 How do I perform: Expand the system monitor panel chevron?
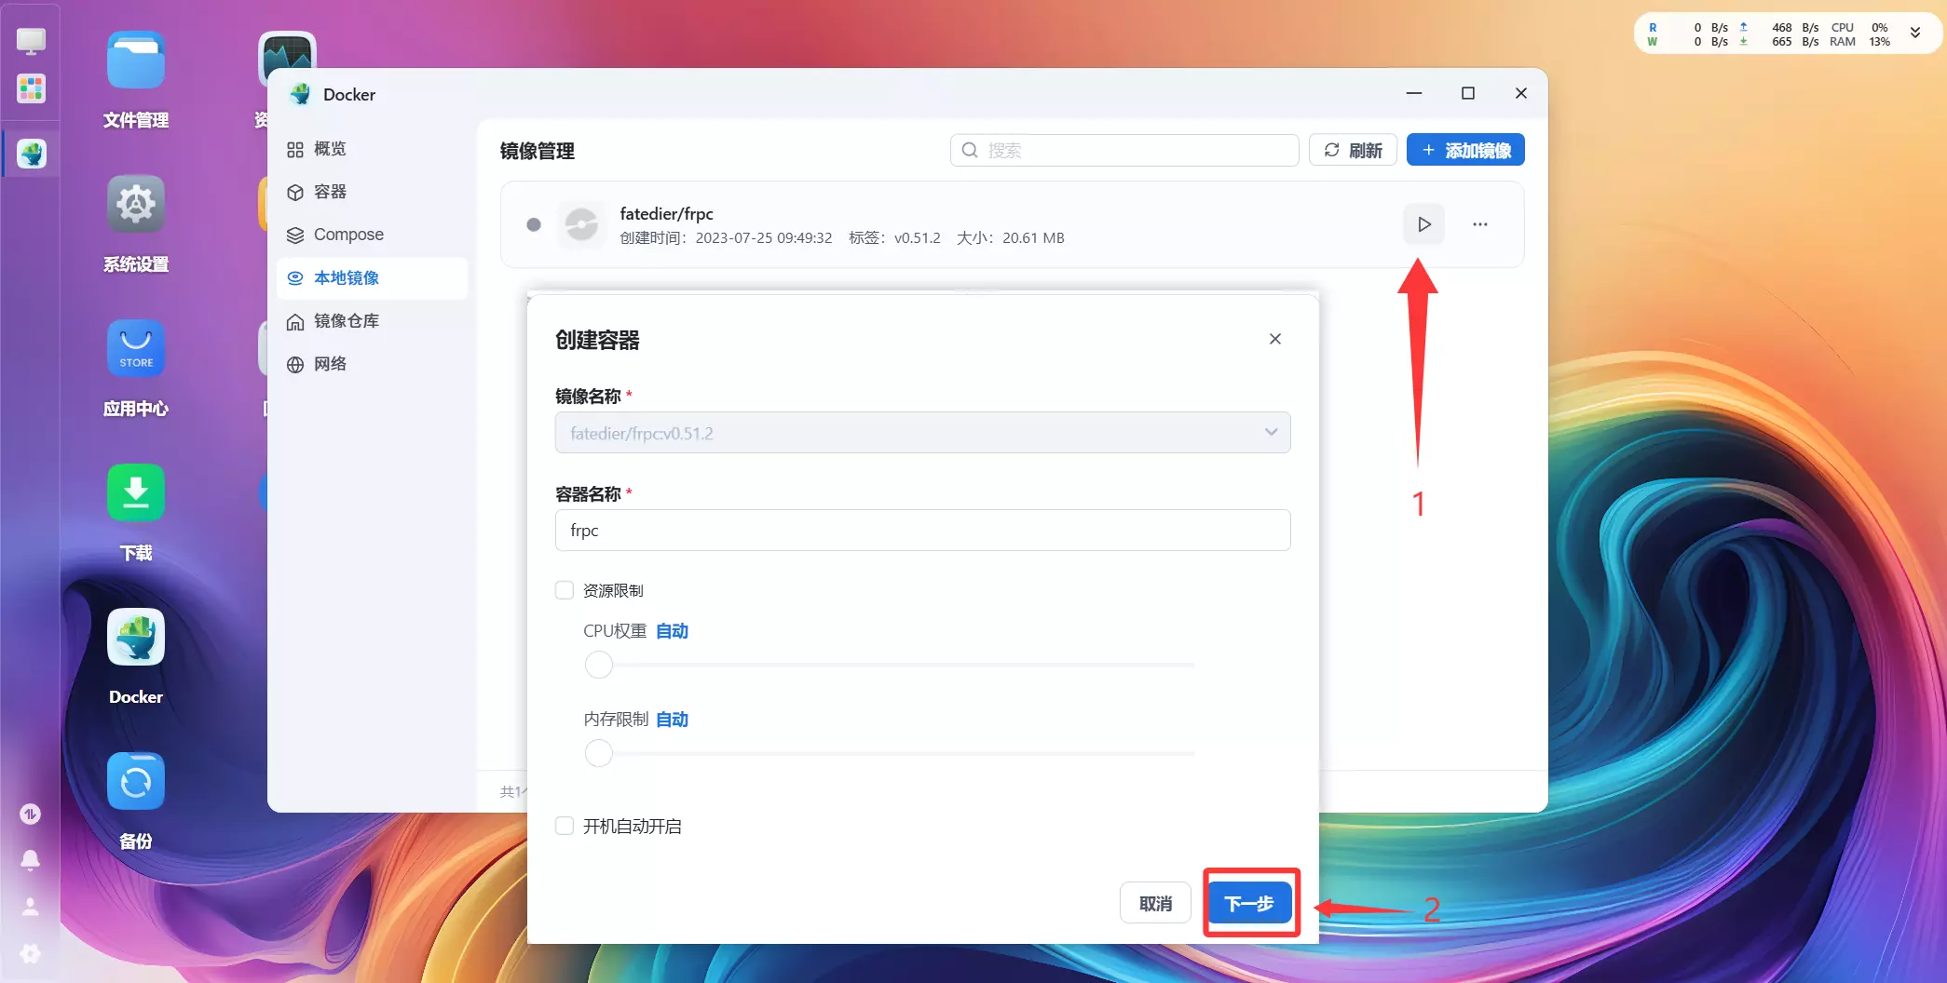[x=1915, y=32]
